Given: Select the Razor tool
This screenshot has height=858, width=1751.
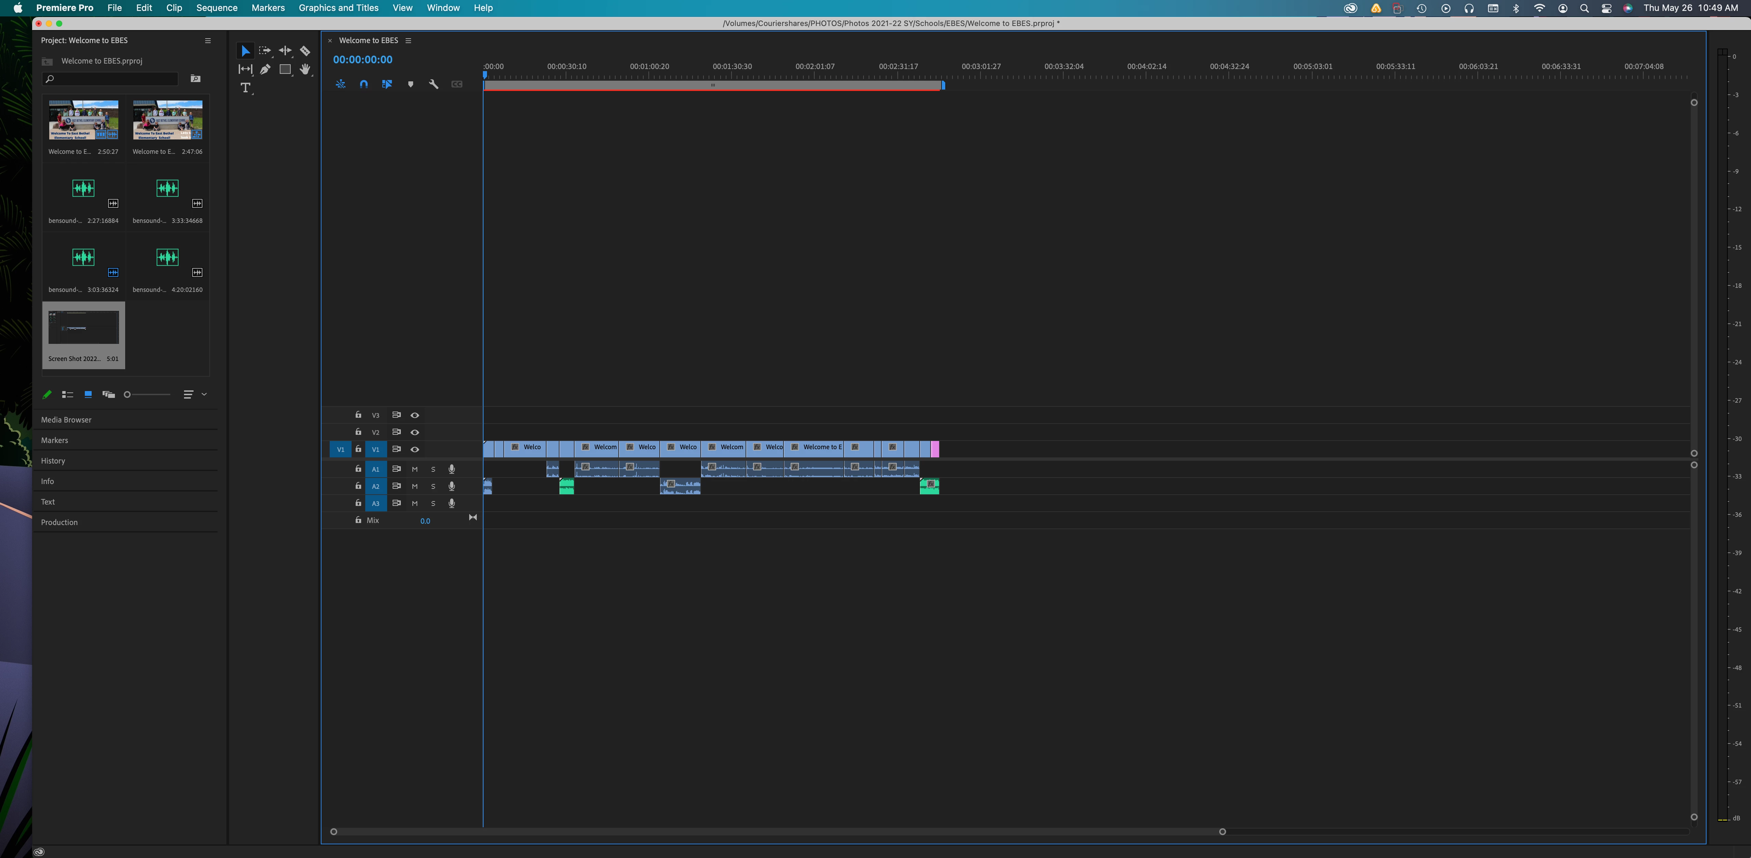Looking at the screenshot, I should pyautogui.click(x=305, y=51).
